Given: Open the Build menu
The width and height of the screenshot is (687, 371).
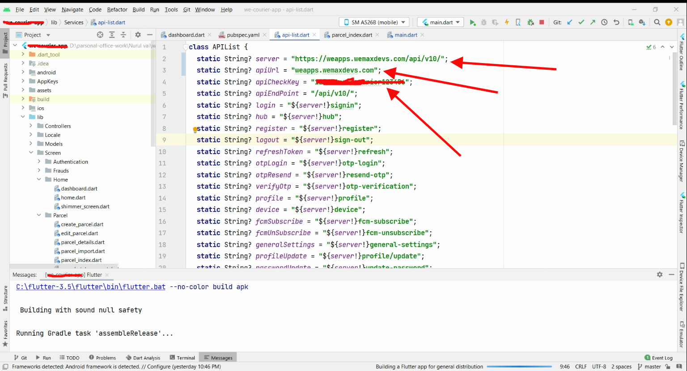Looking at the screenshot, I should point(139,9).
